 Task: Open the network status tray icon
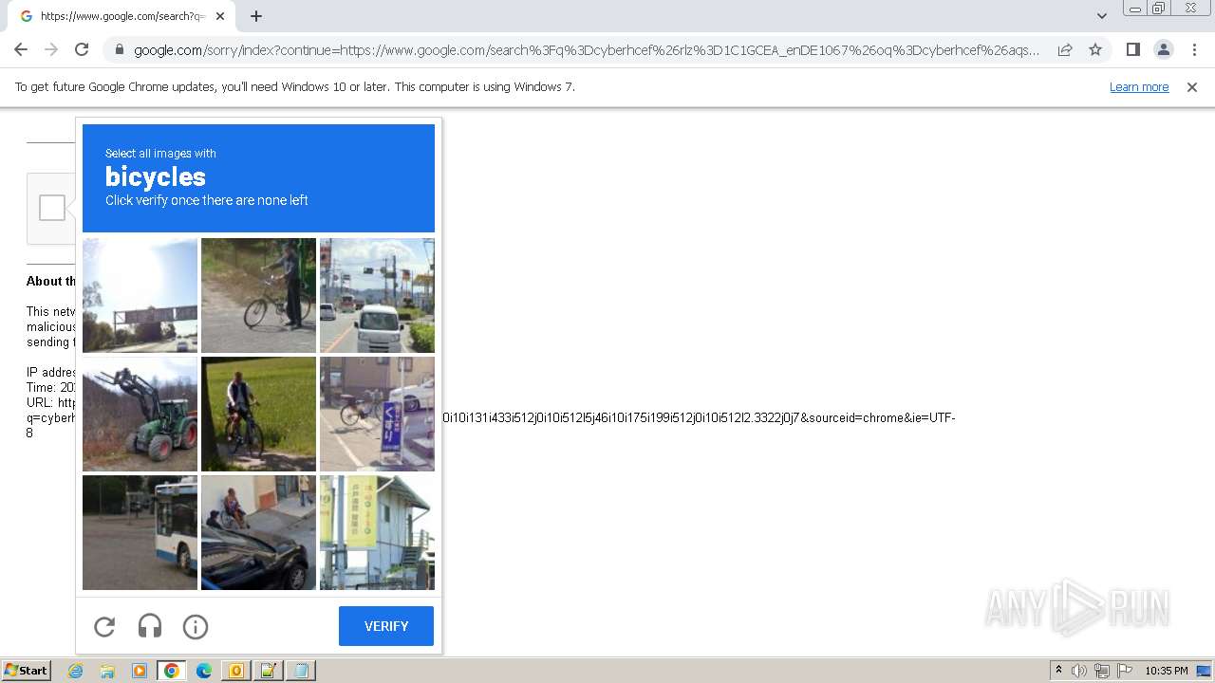[1102, 671]
